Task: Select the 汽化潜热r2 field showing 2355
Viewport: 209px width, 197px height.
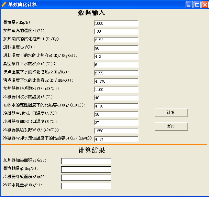Action: (x=116, y=73)
